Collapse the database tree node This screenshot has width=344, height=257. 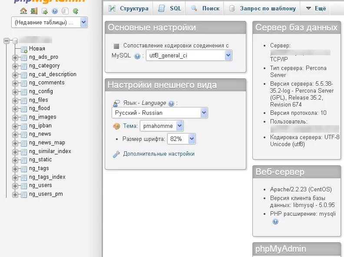point(7,40)
